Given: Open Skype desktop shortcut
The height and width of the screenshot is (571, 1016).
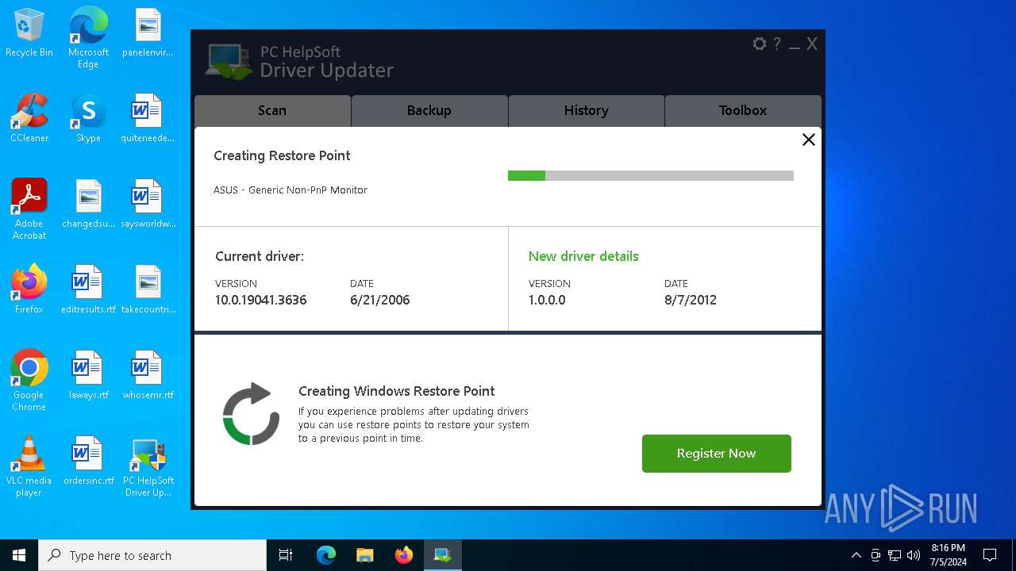Looking at the screenshot, I should point(88,119).
